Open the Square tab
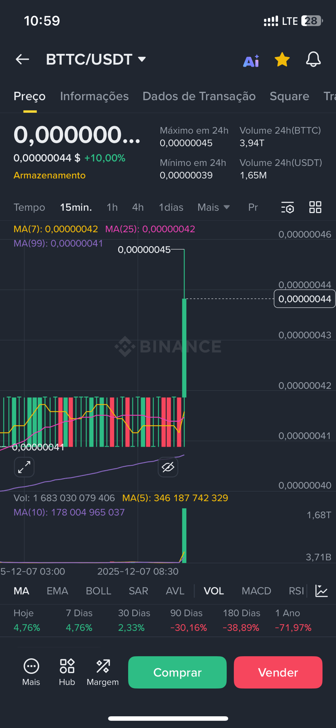The width and height of the screenshot is (336, 728). (x=289, y=96)
